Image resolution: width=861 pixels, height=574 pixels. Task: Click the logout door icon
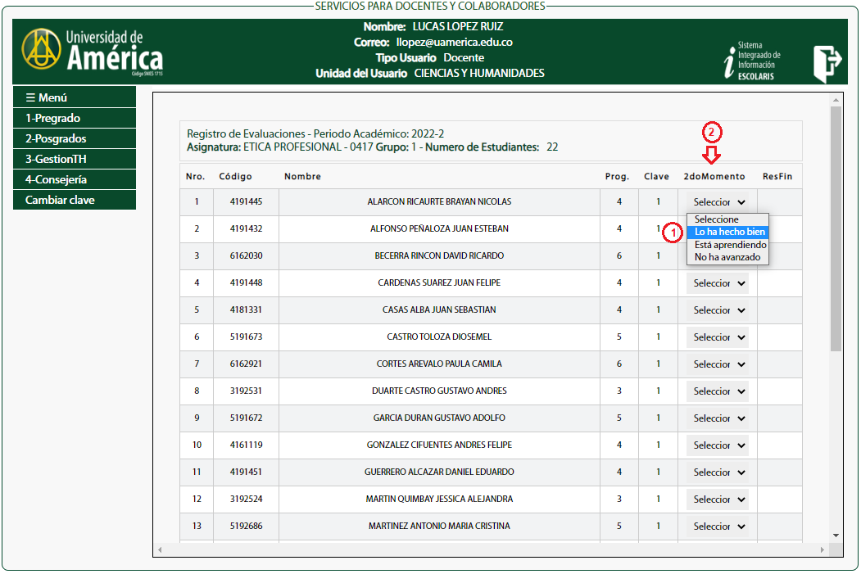[827, 64]
